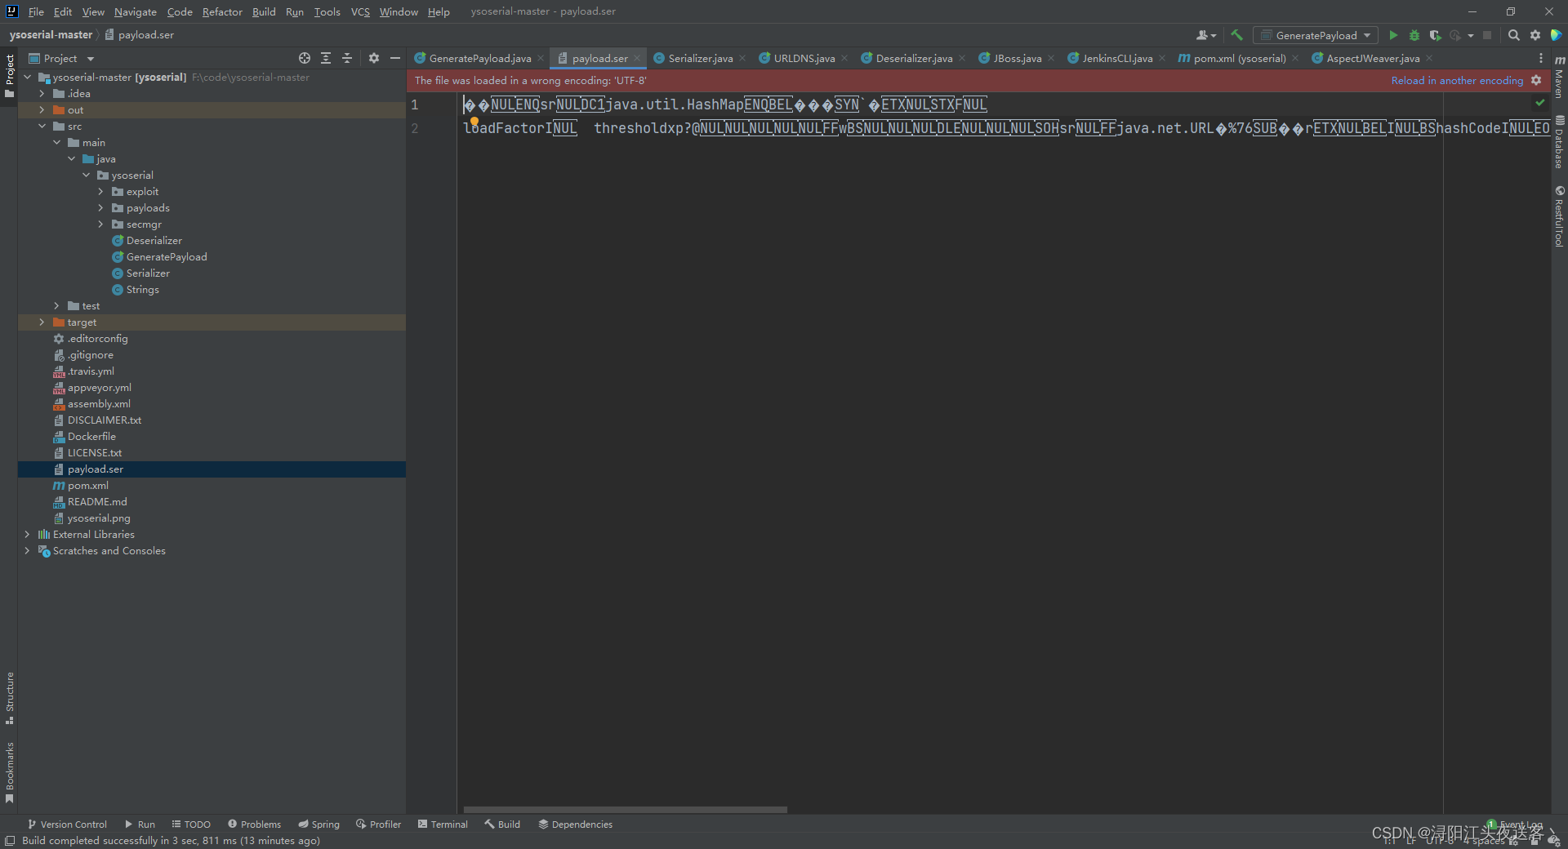
Task: Open the Maven tool window
Action: coord(1559,78)
